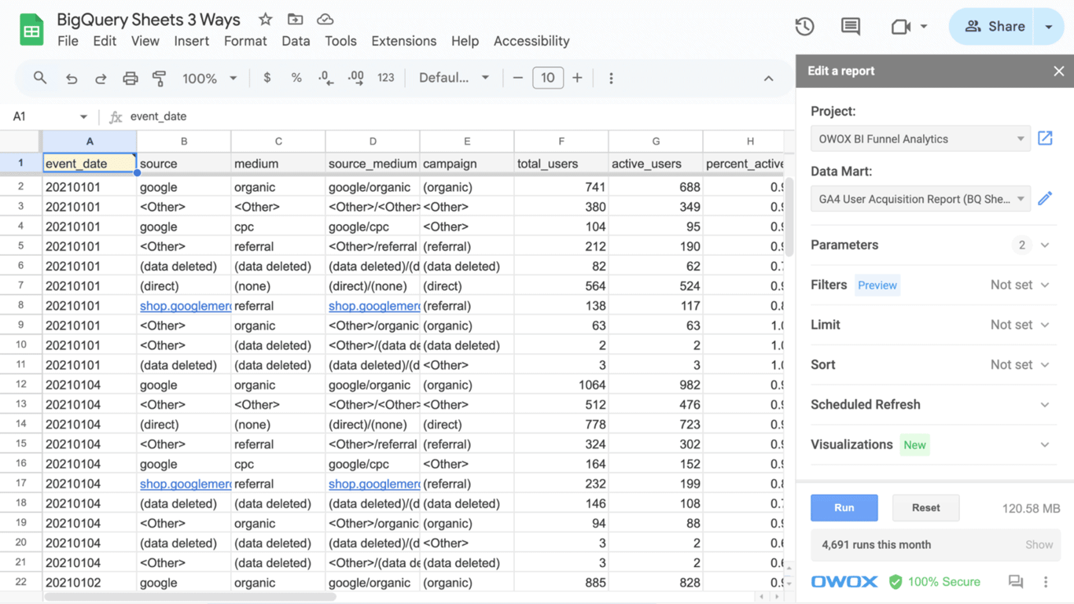1074x604 pixels.
Task: Open the Extensions menu
Action: pyautogui.click(x=403, y=41)
